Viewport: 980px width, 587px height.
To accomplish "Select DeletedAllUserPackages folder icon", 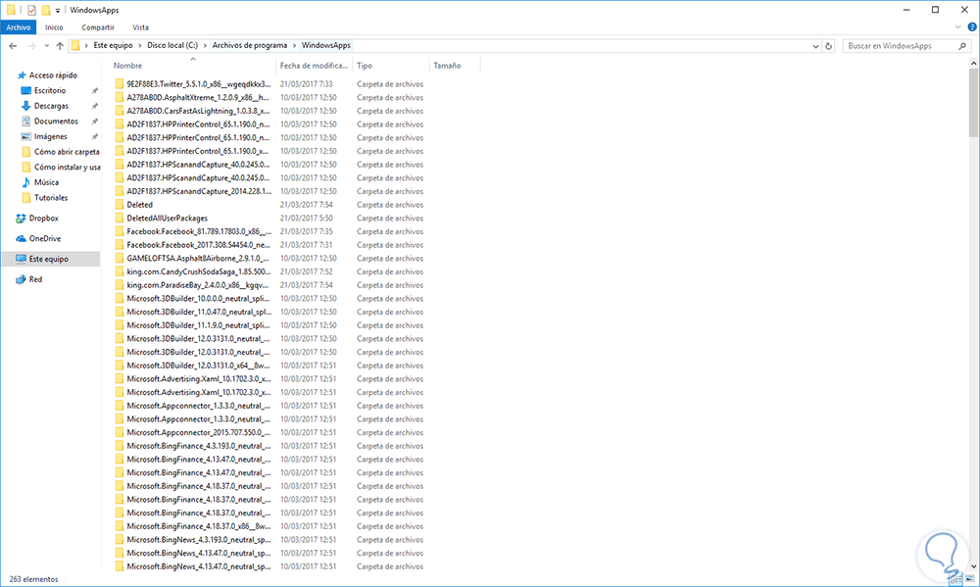I will click(119, 219).
